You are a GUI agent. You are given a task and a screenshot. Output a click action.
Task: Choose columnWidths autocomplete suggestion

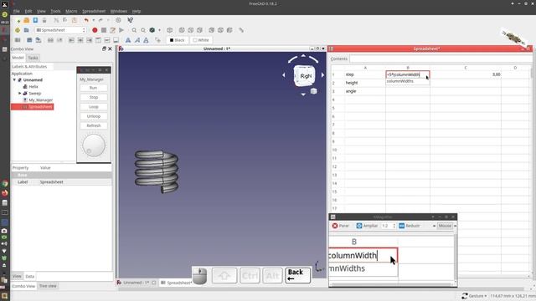click(x=408, y=81)
